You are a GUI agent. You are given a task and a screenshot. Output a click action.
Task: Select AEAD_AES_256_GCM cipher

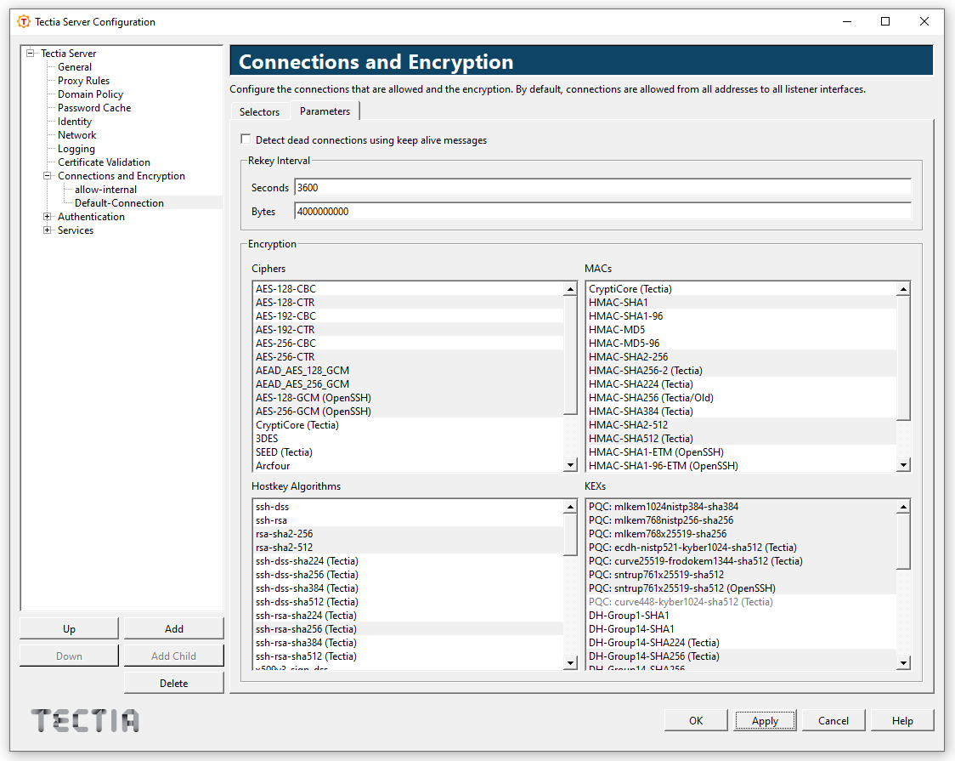[408, 383]
